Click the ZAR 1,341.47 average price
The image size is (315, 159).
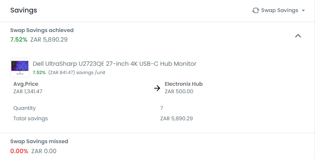coord(28,92)
